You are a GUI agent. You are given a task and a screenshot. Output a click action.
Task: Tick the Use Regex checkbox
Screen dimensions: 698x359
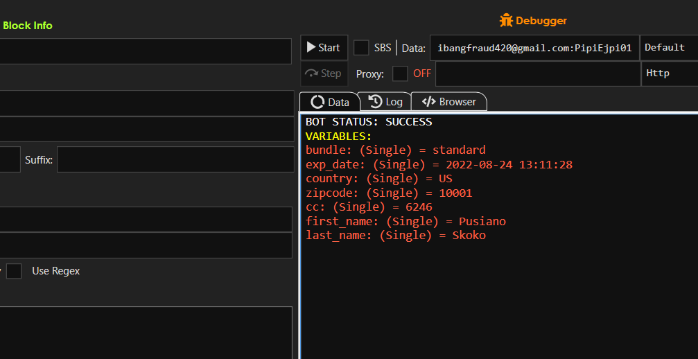pos(14,271)
